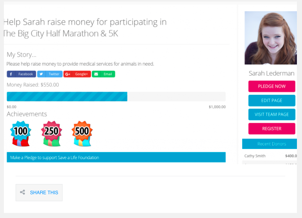Click the Sarah Lederman name heading
This screenshot has height=218, width=302.
pyautogui.click(x=272, y=73)
